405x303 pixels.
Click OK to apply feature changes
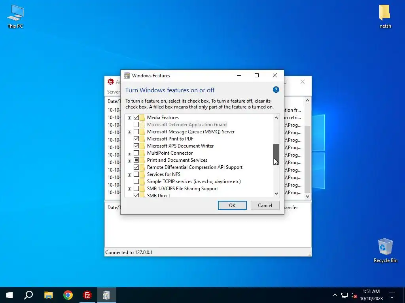point(232,205)
